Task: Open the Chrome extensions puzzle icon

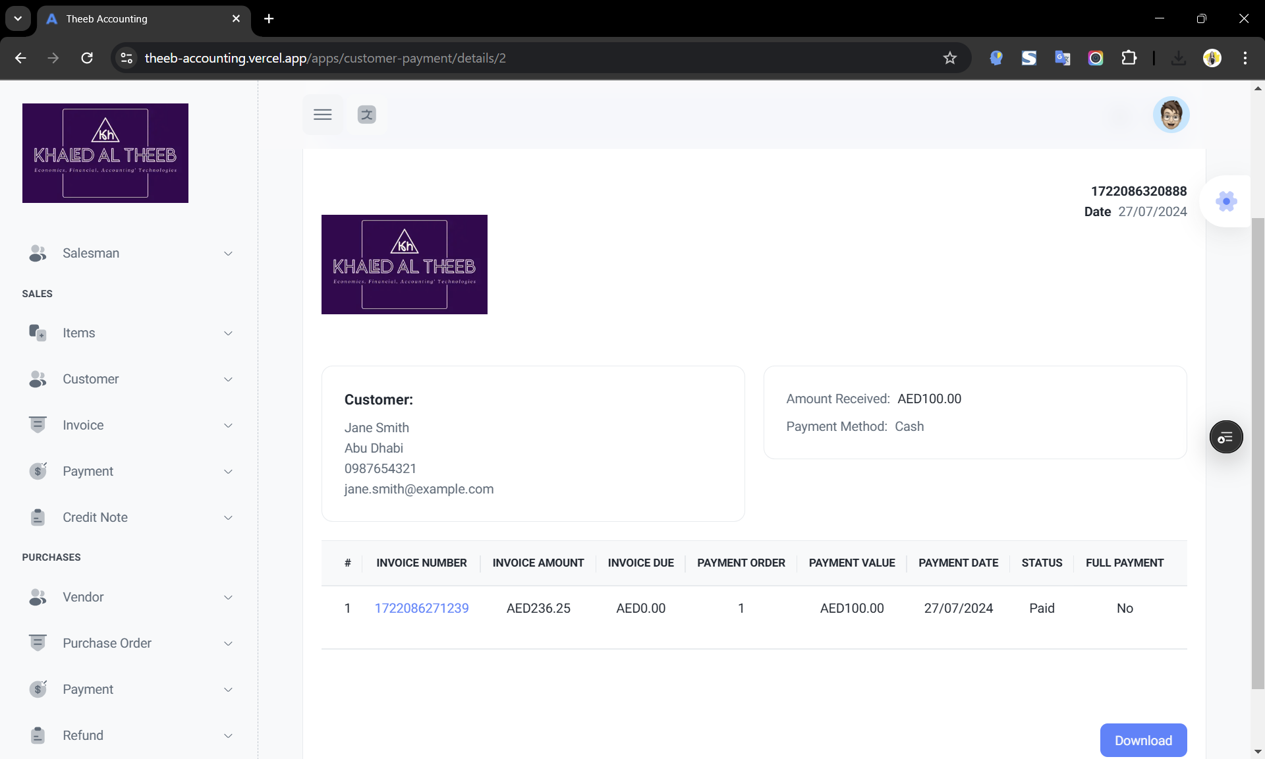Action: click(x=1129, y=58)
